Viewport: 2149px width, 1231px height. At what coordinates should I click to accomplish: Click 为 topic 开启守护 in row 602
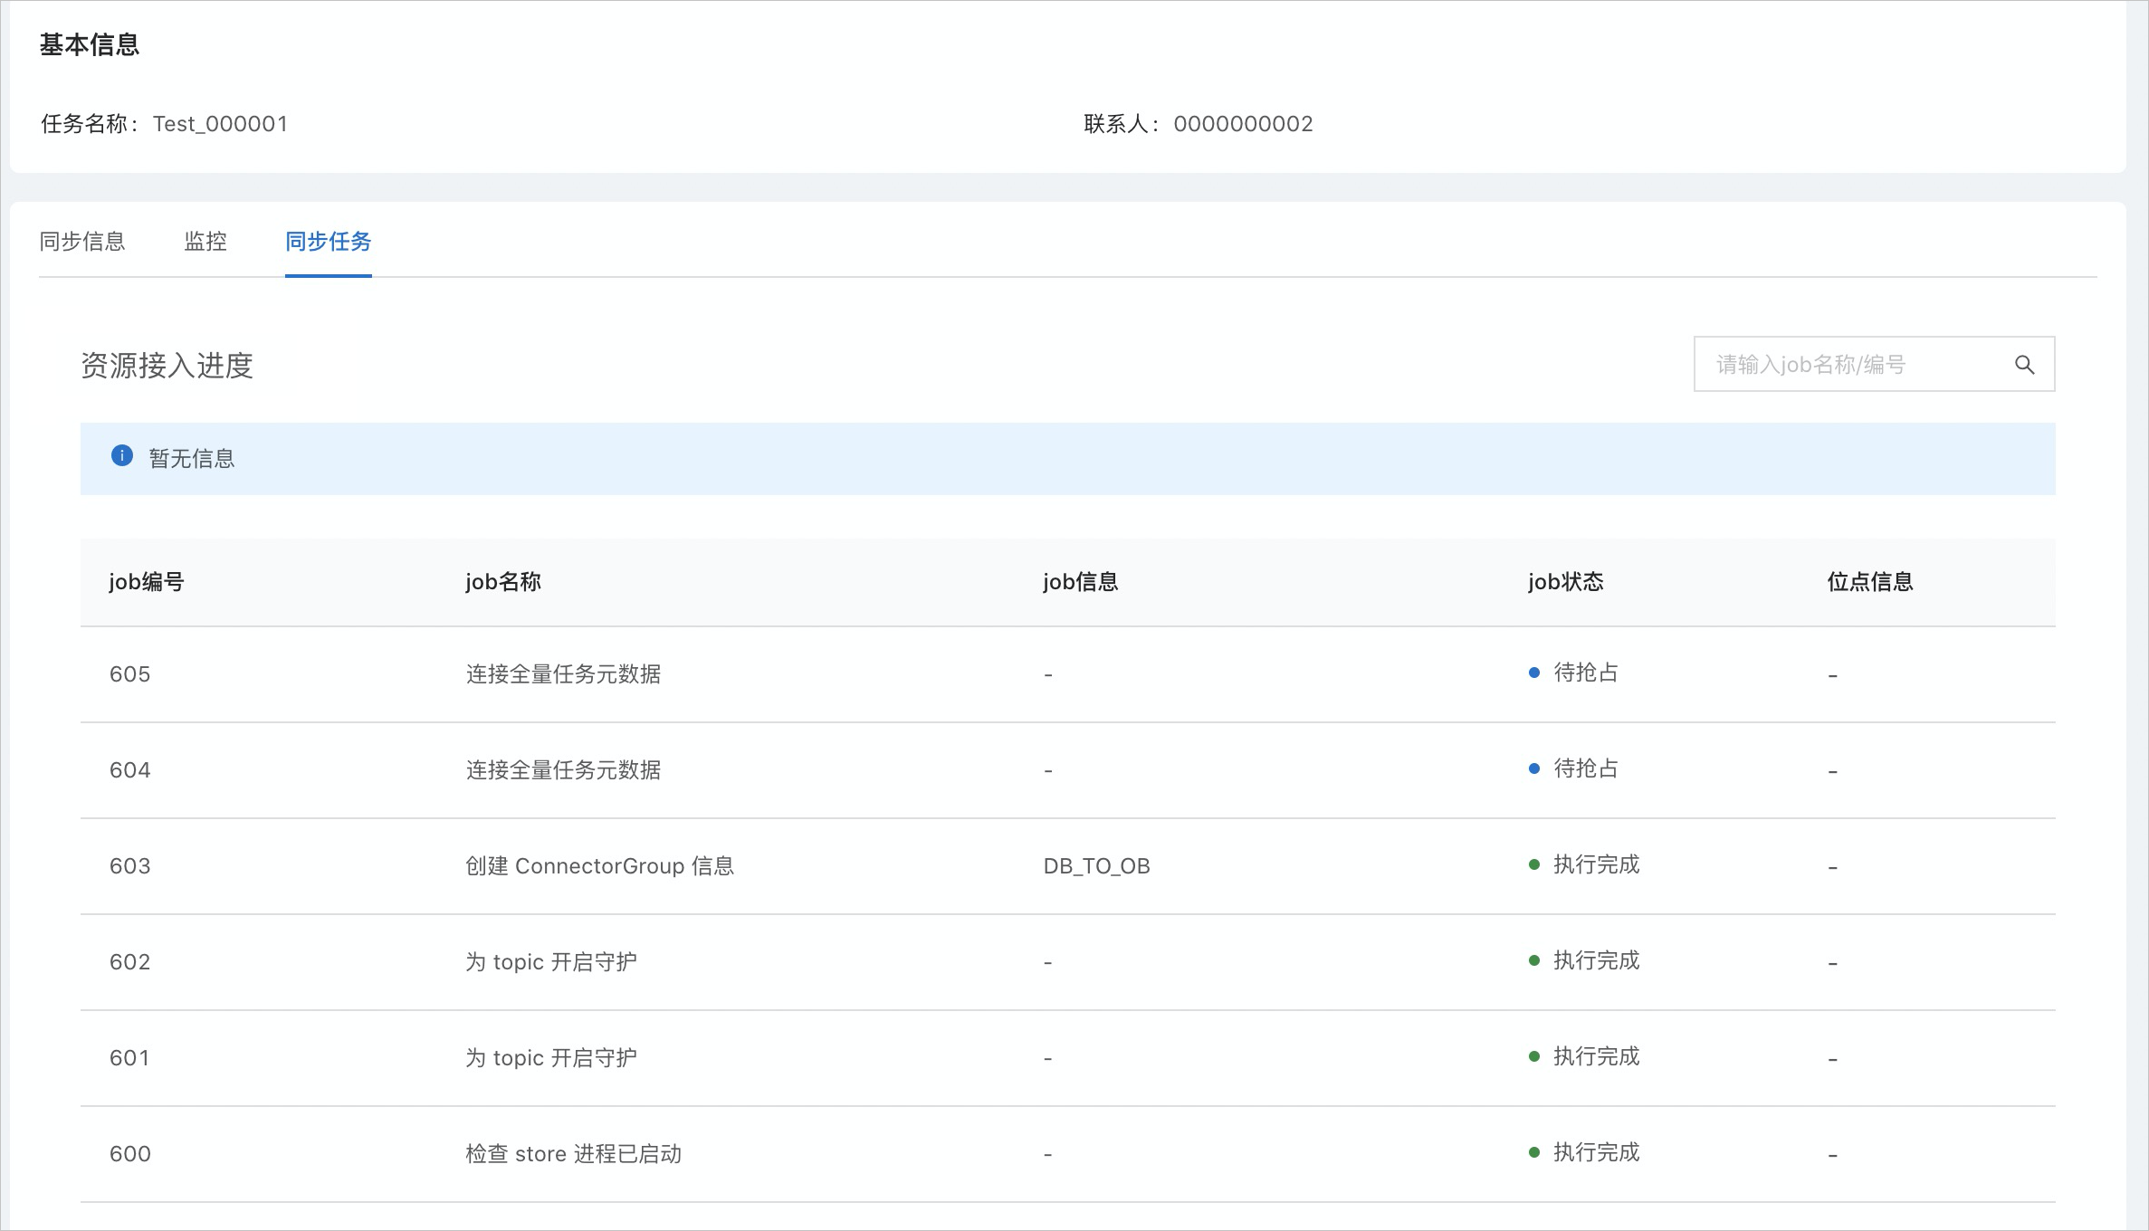551,962
